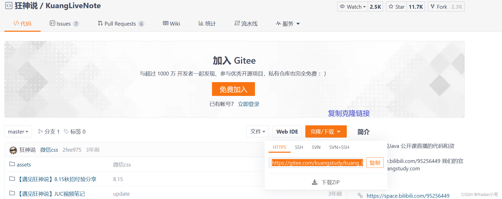
Task: Click the 标签 tag icon
Action: pos(66,131)
